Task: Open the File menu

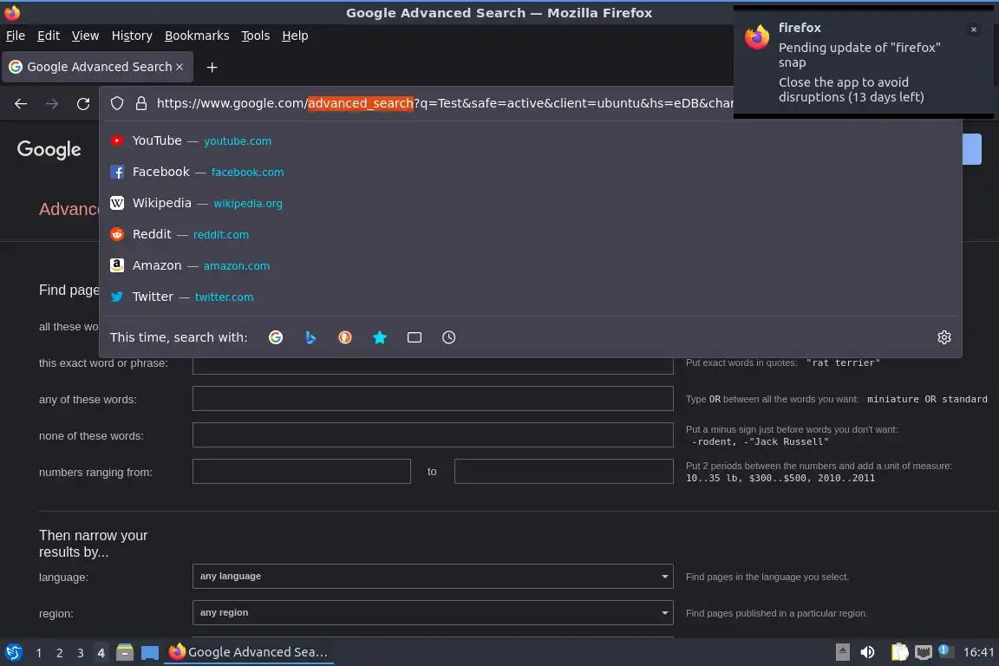Action: (x=16, y=36)
